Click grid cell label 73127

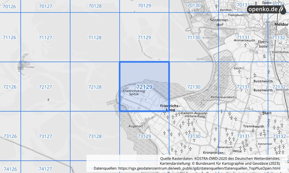pos(45,136)
